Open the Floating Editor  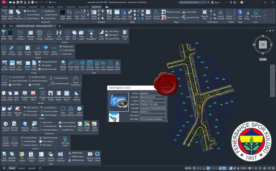pyautogui.click(x=148, y=14)
